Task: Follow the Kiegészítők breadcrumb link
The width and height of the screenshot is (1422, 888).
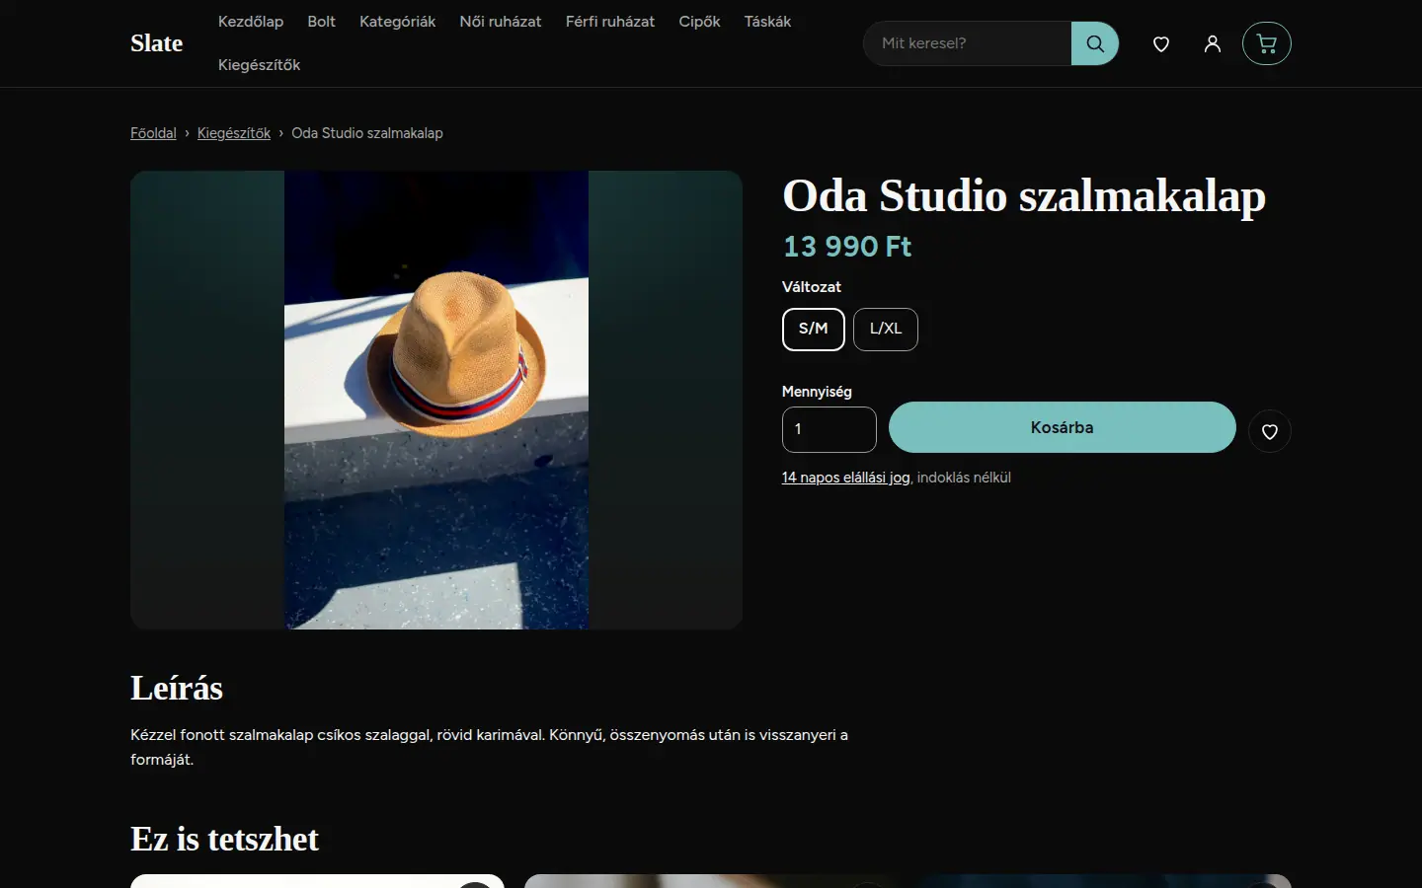Action: (234, 133)
